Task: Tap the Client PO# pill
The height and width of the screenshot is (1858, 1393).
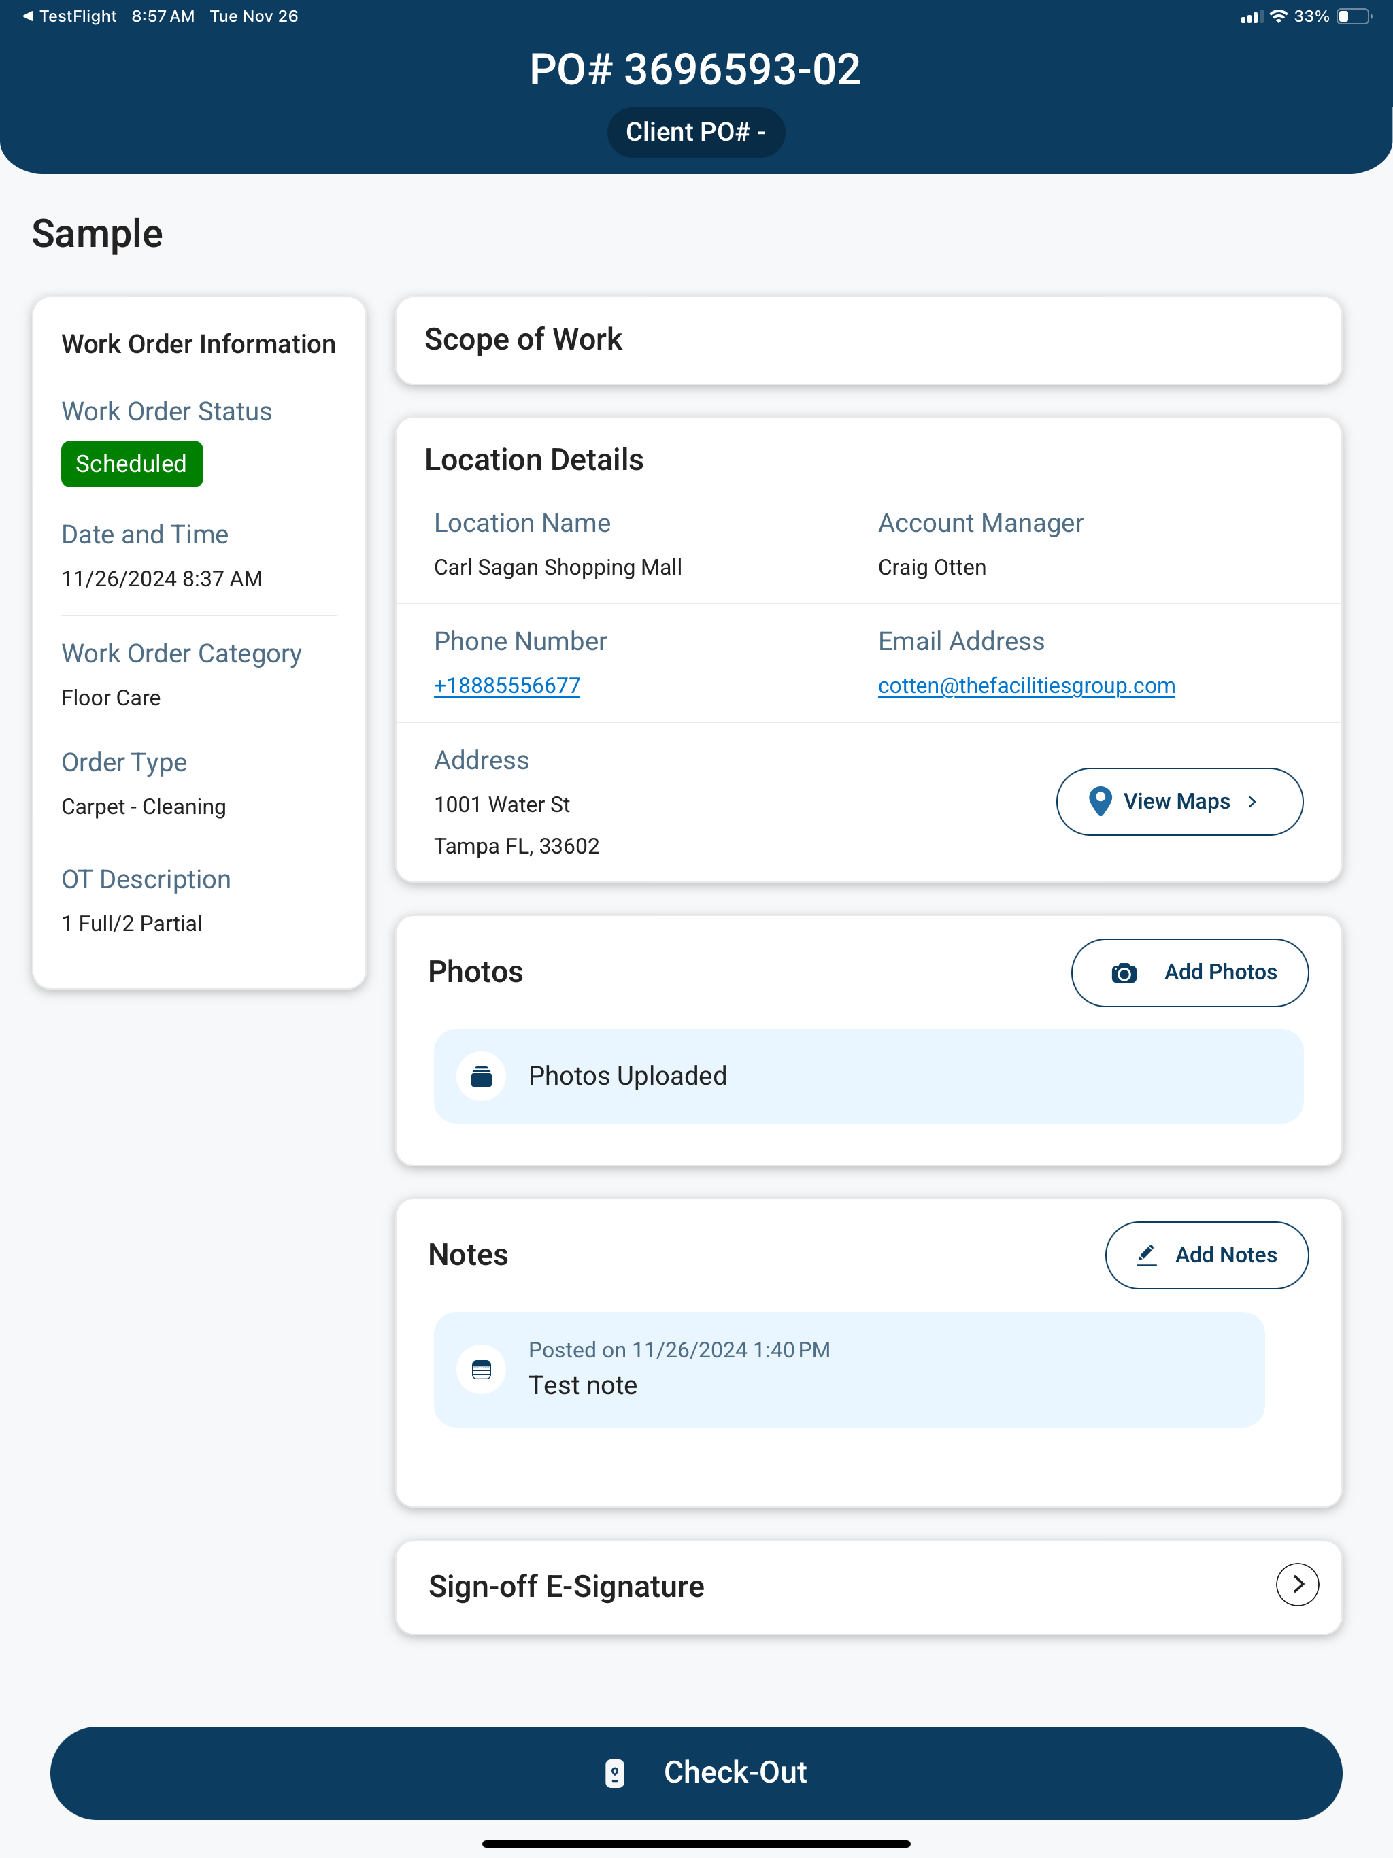Action: (696, 133)
